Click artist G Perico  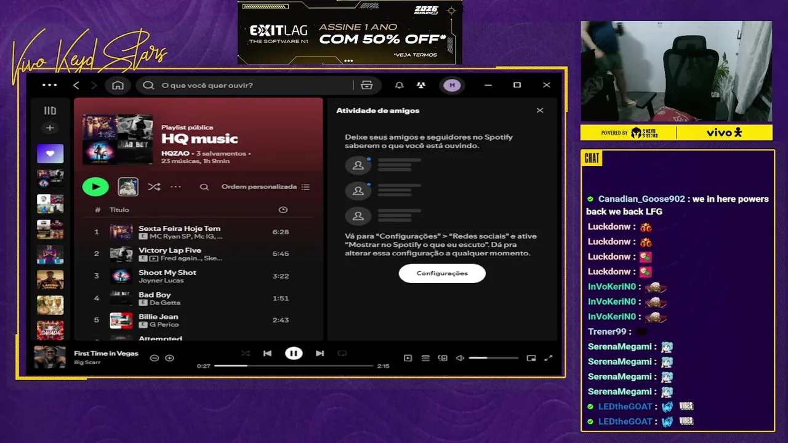point(164,325)
